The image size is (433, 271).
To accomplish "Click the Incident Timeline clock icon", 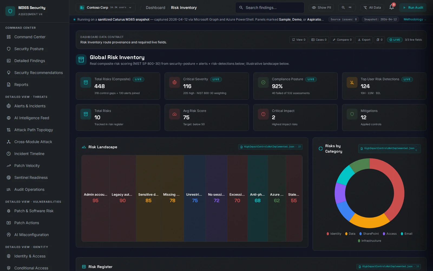I will (x=9, y=154).
